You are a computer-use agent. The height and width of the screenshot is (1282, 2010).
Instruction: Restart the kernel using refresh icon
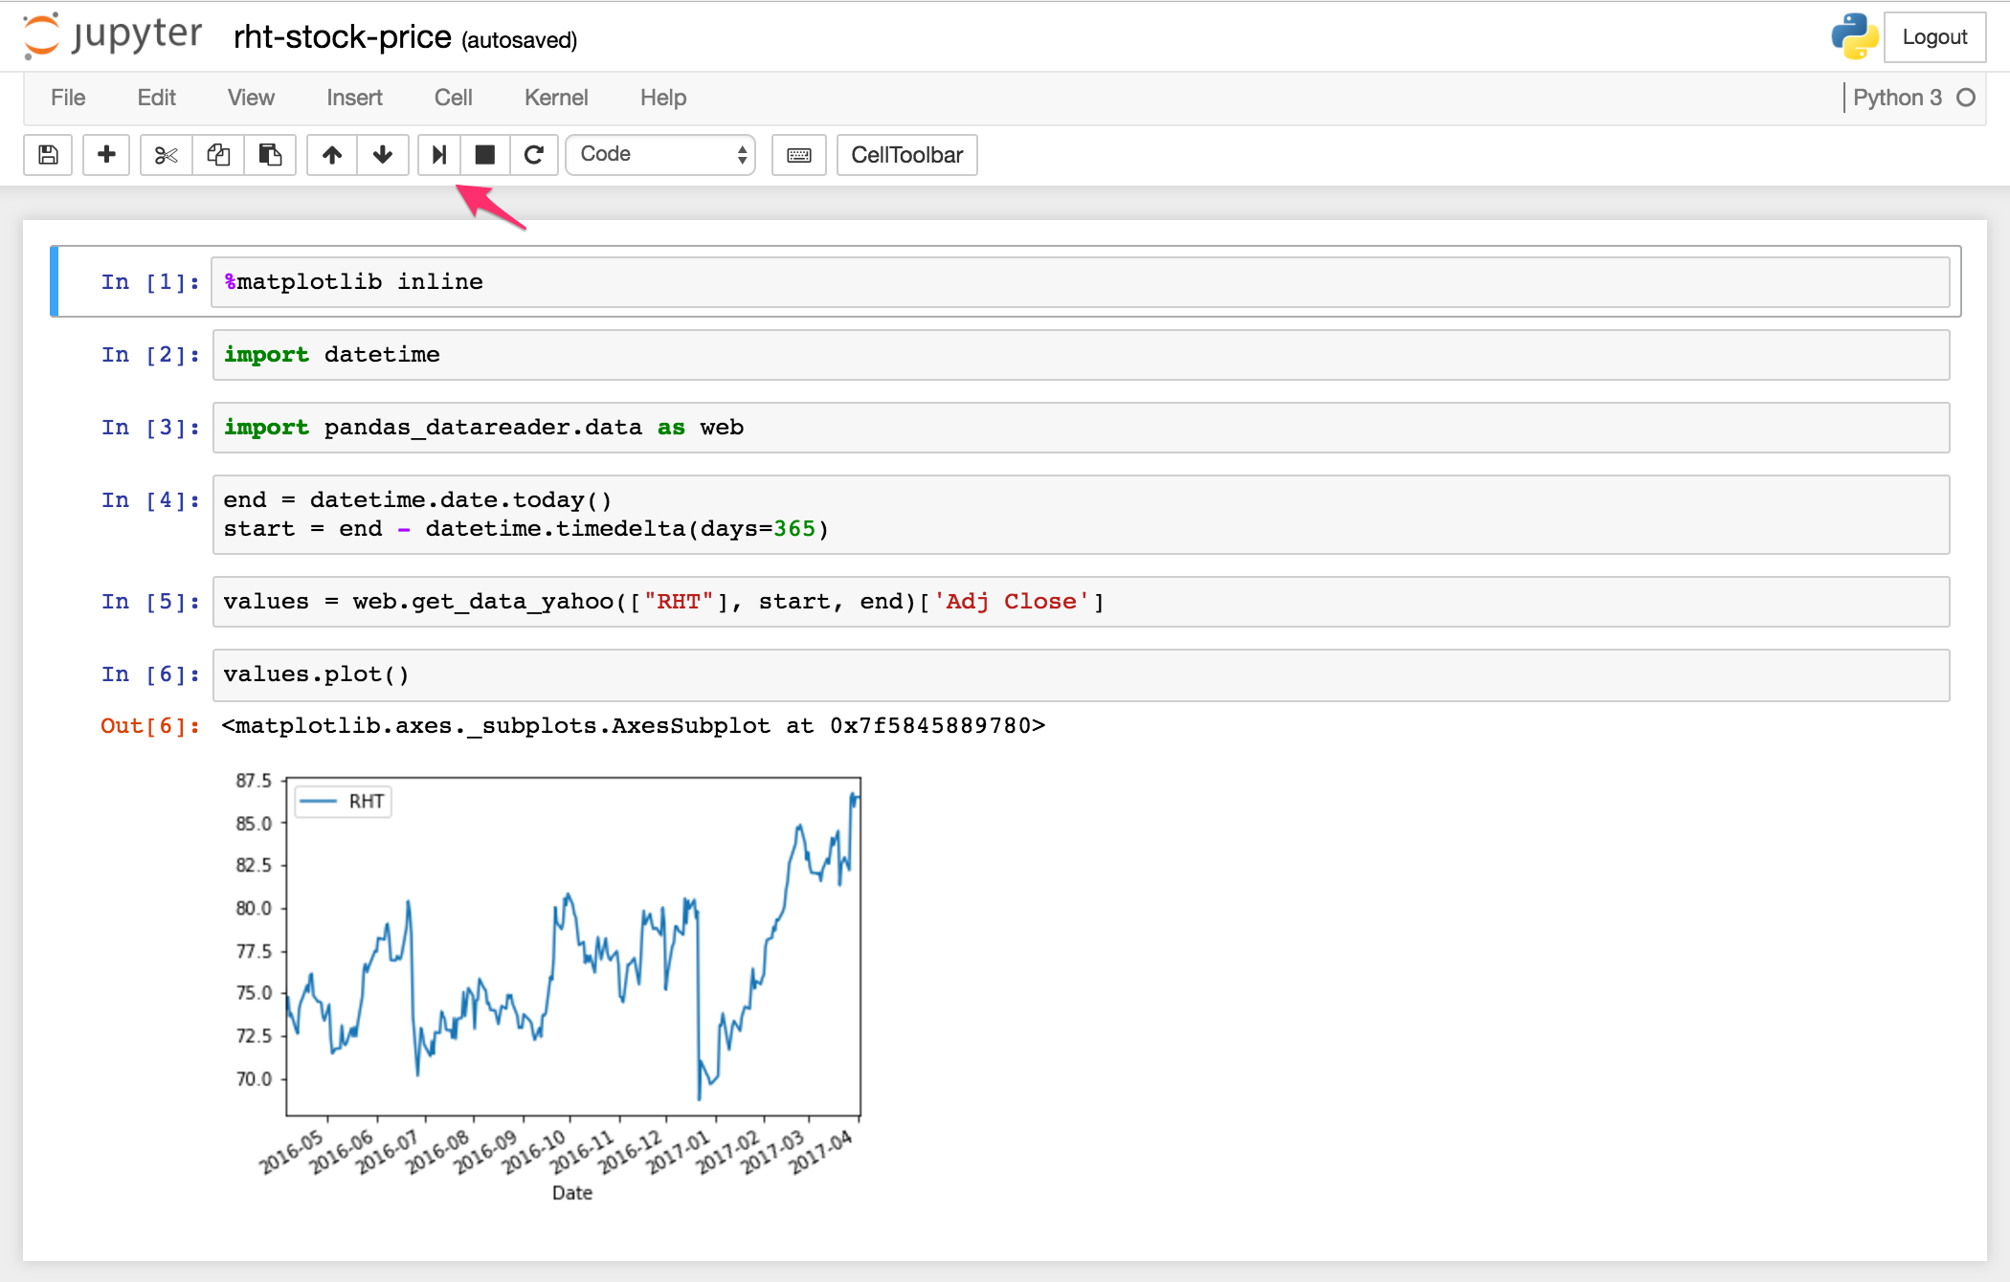click(534, 155)
